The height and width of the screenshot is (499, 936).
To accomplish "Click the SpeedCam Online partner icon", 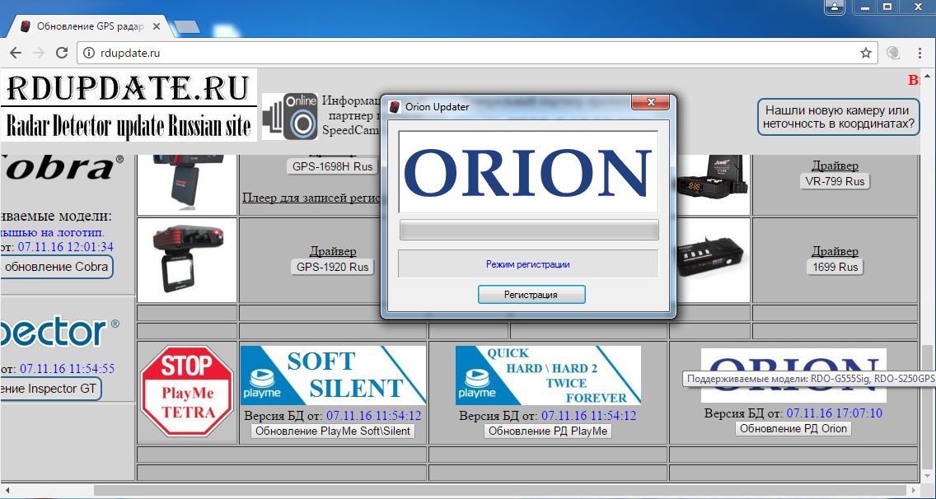I will 291,116.
